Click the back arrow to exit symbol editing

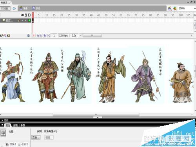pyautogui.click(x=14, y=9)
